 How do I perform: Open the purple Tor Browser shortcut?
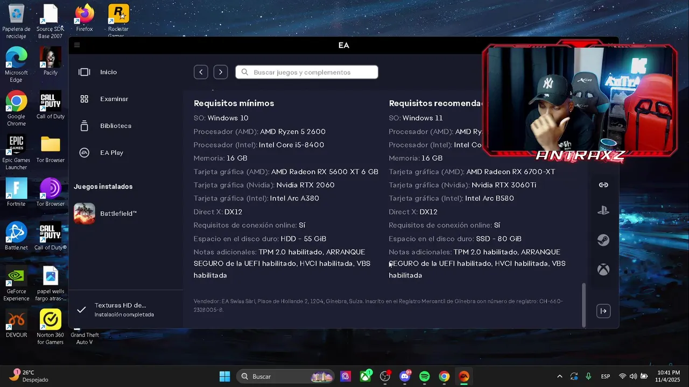coord(50,192)
